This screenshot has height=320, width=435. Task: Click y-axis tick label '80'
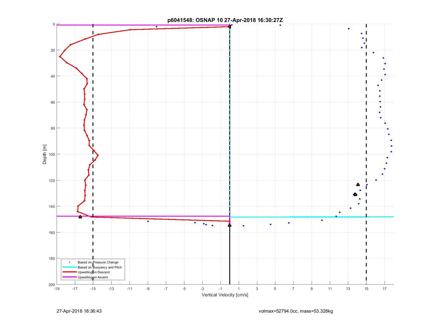coord(53,128)
